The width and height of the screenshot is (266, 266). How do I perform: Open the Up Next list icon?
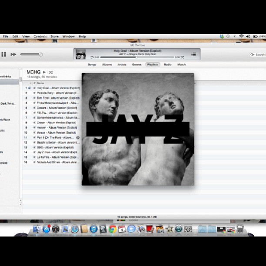[x=193, y=54]
